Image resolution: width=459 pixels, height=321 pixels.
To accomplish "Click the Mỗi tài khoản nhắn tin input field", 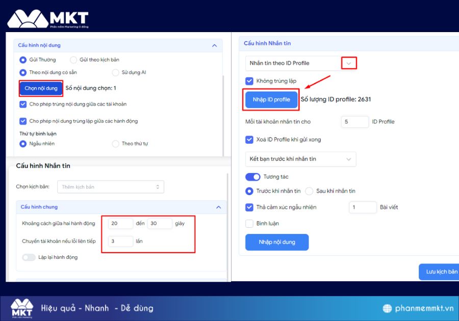I will tap(354, 122).
